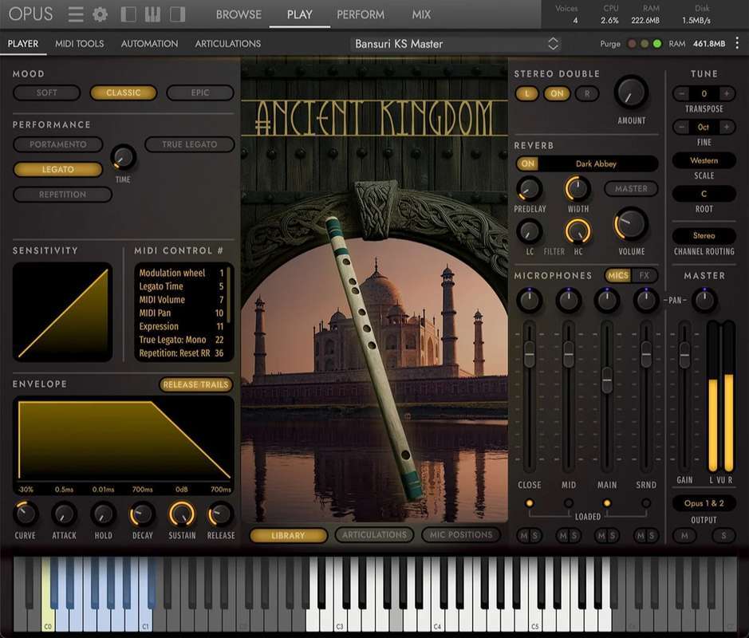
Task: Switch to the Perform tab
Action: click(360, 14)
